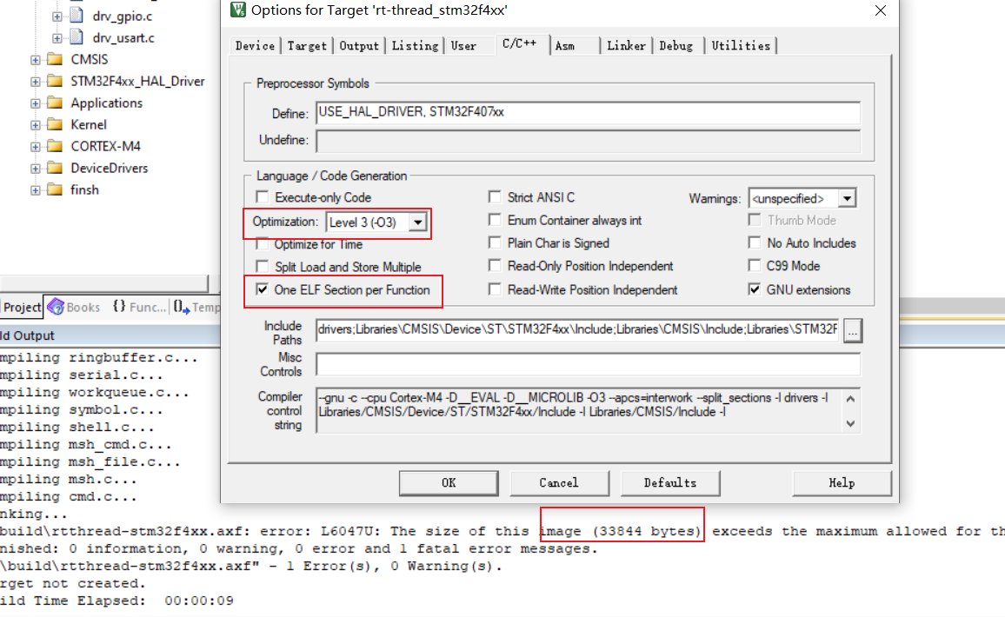
Task: Enable C99 Mode checkbox
Action: pyautogui.click(x=755, y=265)
